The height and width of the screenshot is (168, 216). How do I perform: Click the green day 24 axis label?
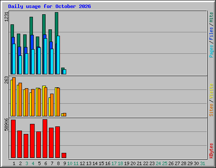158,163
